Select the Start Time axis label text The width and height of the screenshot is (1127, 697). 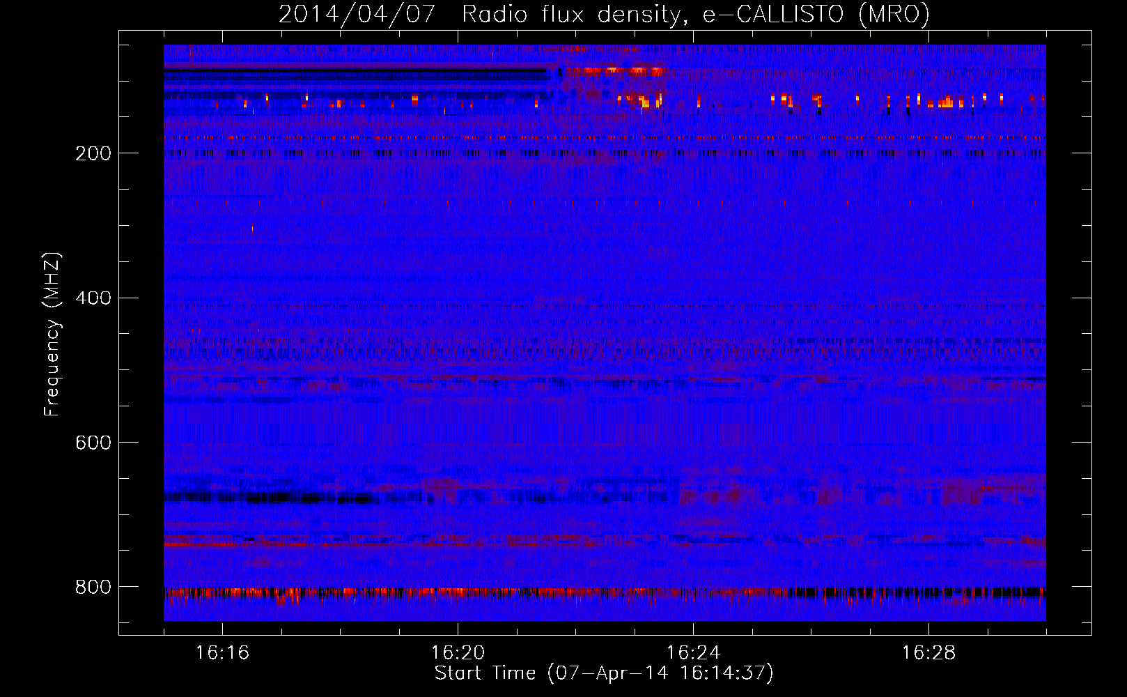pos(604,673)
